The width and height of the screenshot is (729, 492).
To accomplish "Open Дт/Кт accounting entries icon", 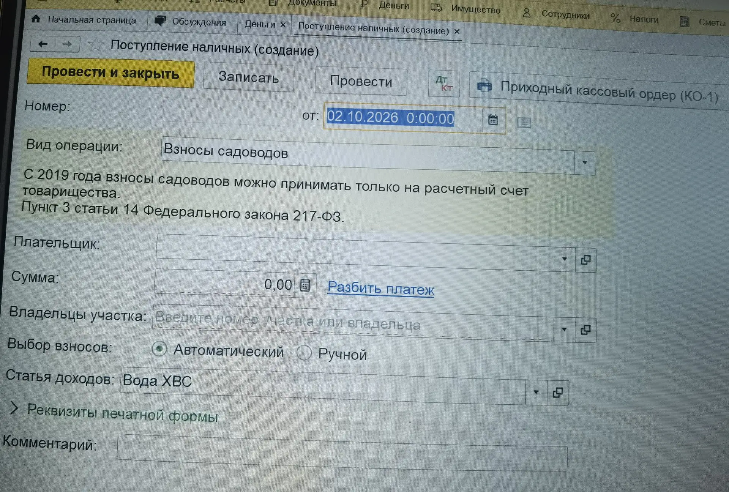I will point(444,84).
